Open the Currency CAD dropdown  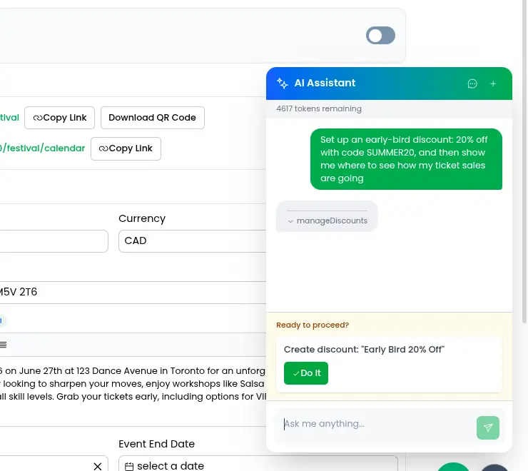point(192,241)
